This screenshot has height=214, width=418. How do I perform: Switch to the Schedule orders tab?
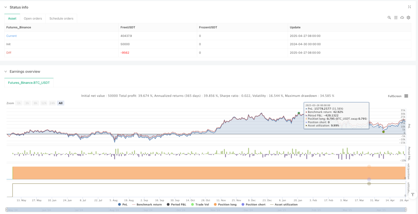tap(61, 18)
